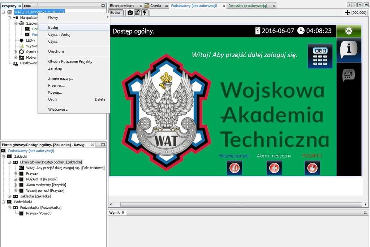Image resolution: width=370 pixels, height=247 pixels.
Task: Minimize the Projekty panel
Action: [x=103, y=6]
